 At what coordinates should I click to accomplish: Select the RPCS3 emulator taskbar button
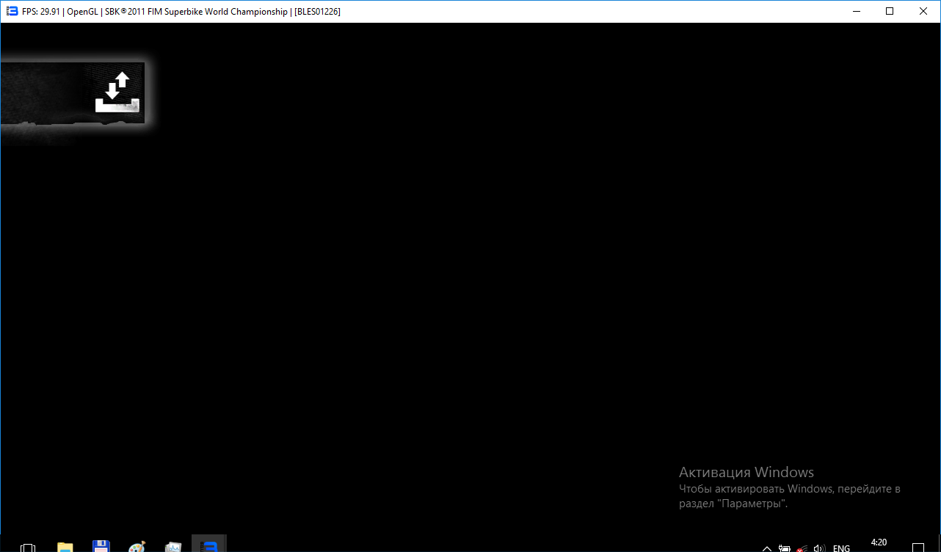(209, 545)
